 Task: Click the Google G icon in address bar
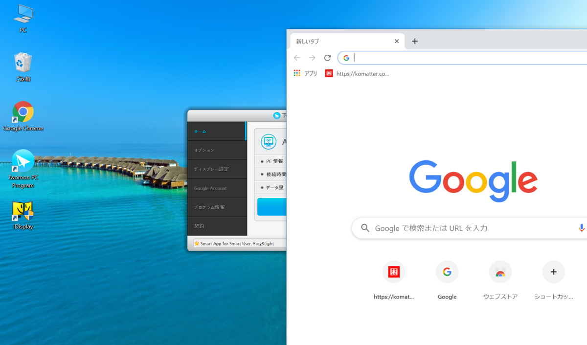(346, 58)
